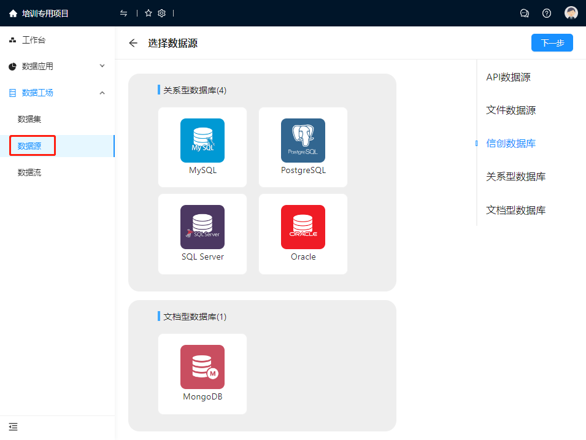Select the Oracle database icon
The height and width of the screenshot is (440, 586).
coord(303,227)
